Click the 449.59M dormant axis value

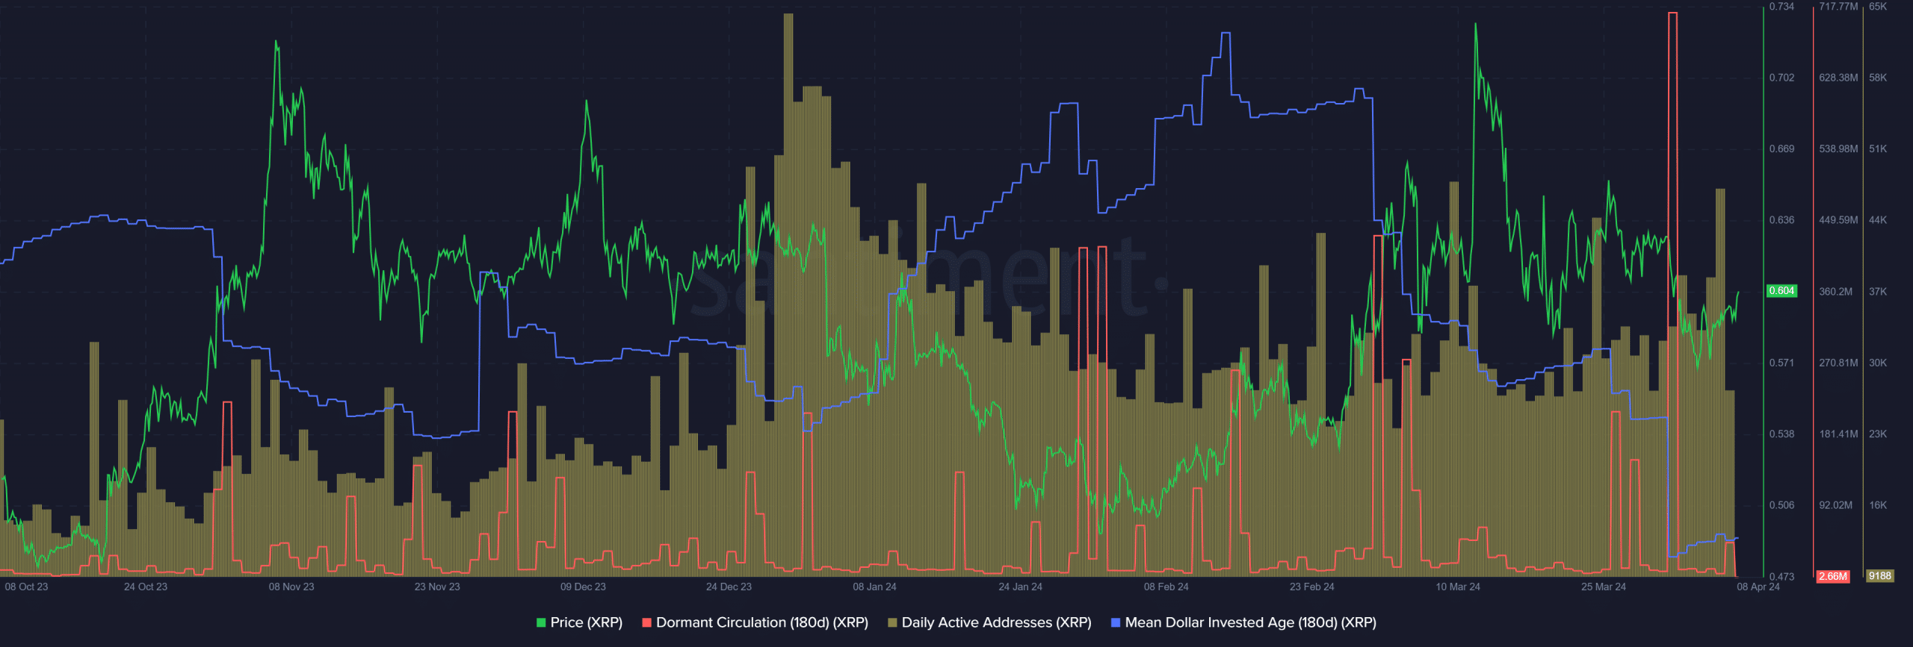click(x=1838, y=220)
